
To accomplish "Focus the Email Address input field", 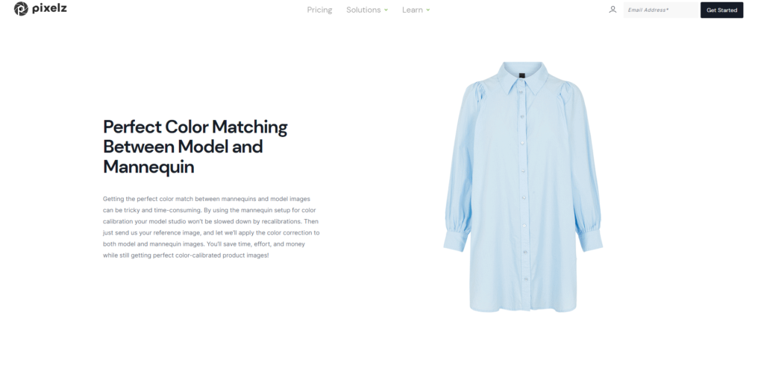I will tap(661, 10).
